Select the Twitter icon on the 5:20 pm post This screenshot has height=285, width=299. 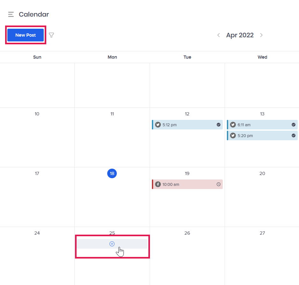(x=233, y=135)
